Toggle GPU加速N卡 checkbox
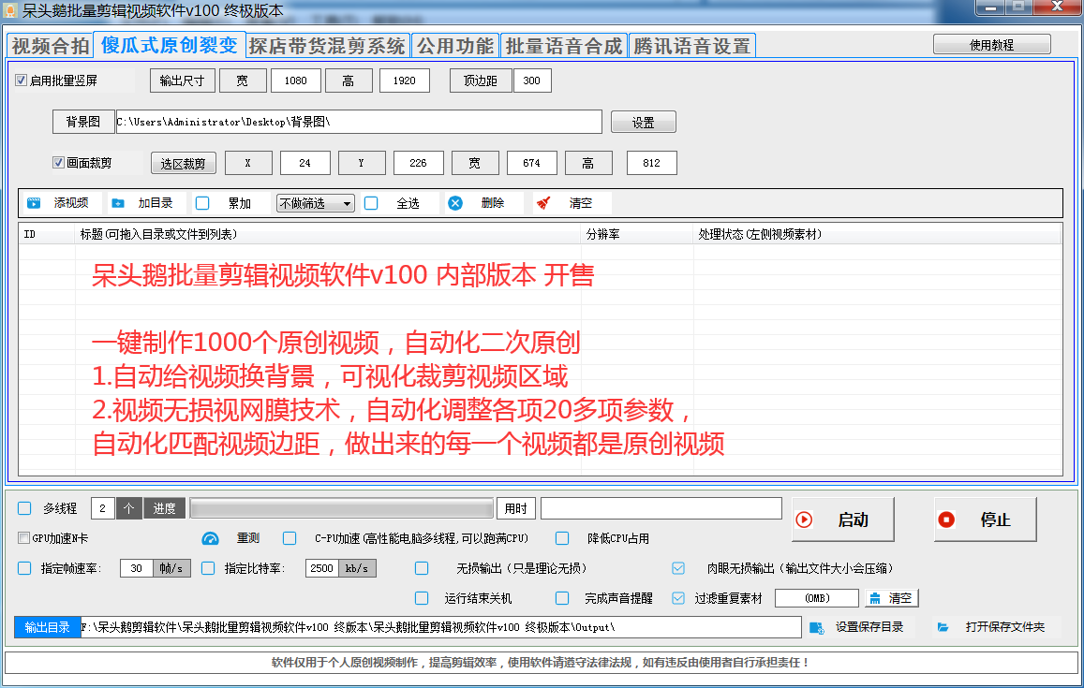1084x688 pixels. [24, 538]
